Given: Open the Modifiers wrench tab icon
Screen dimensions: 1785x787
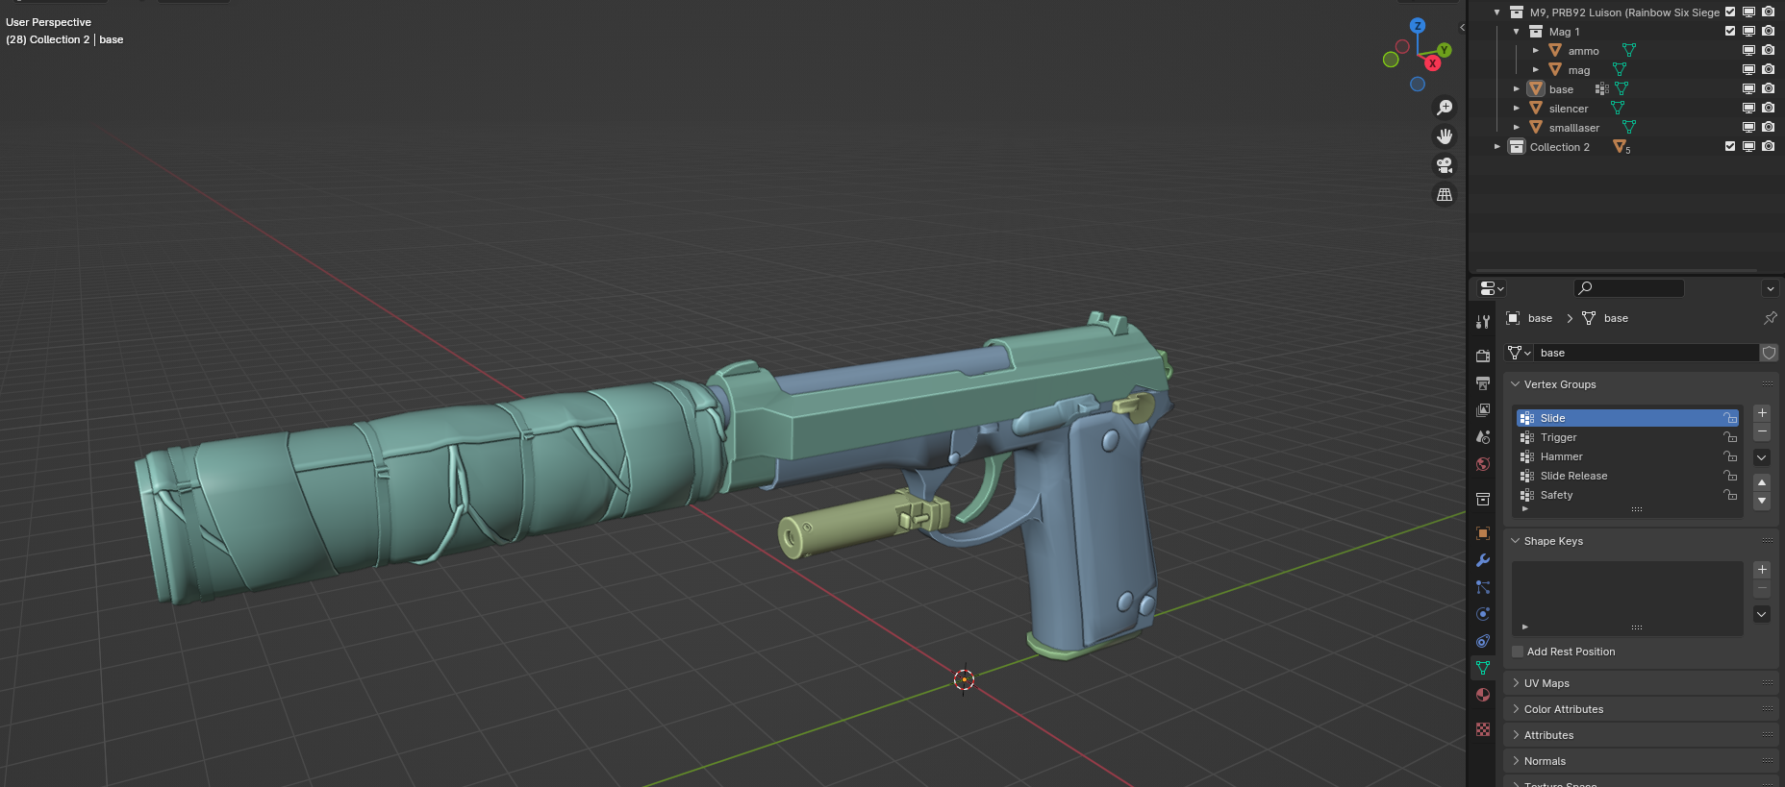Looking at the screenshot, I should [x=1483, y=560].
